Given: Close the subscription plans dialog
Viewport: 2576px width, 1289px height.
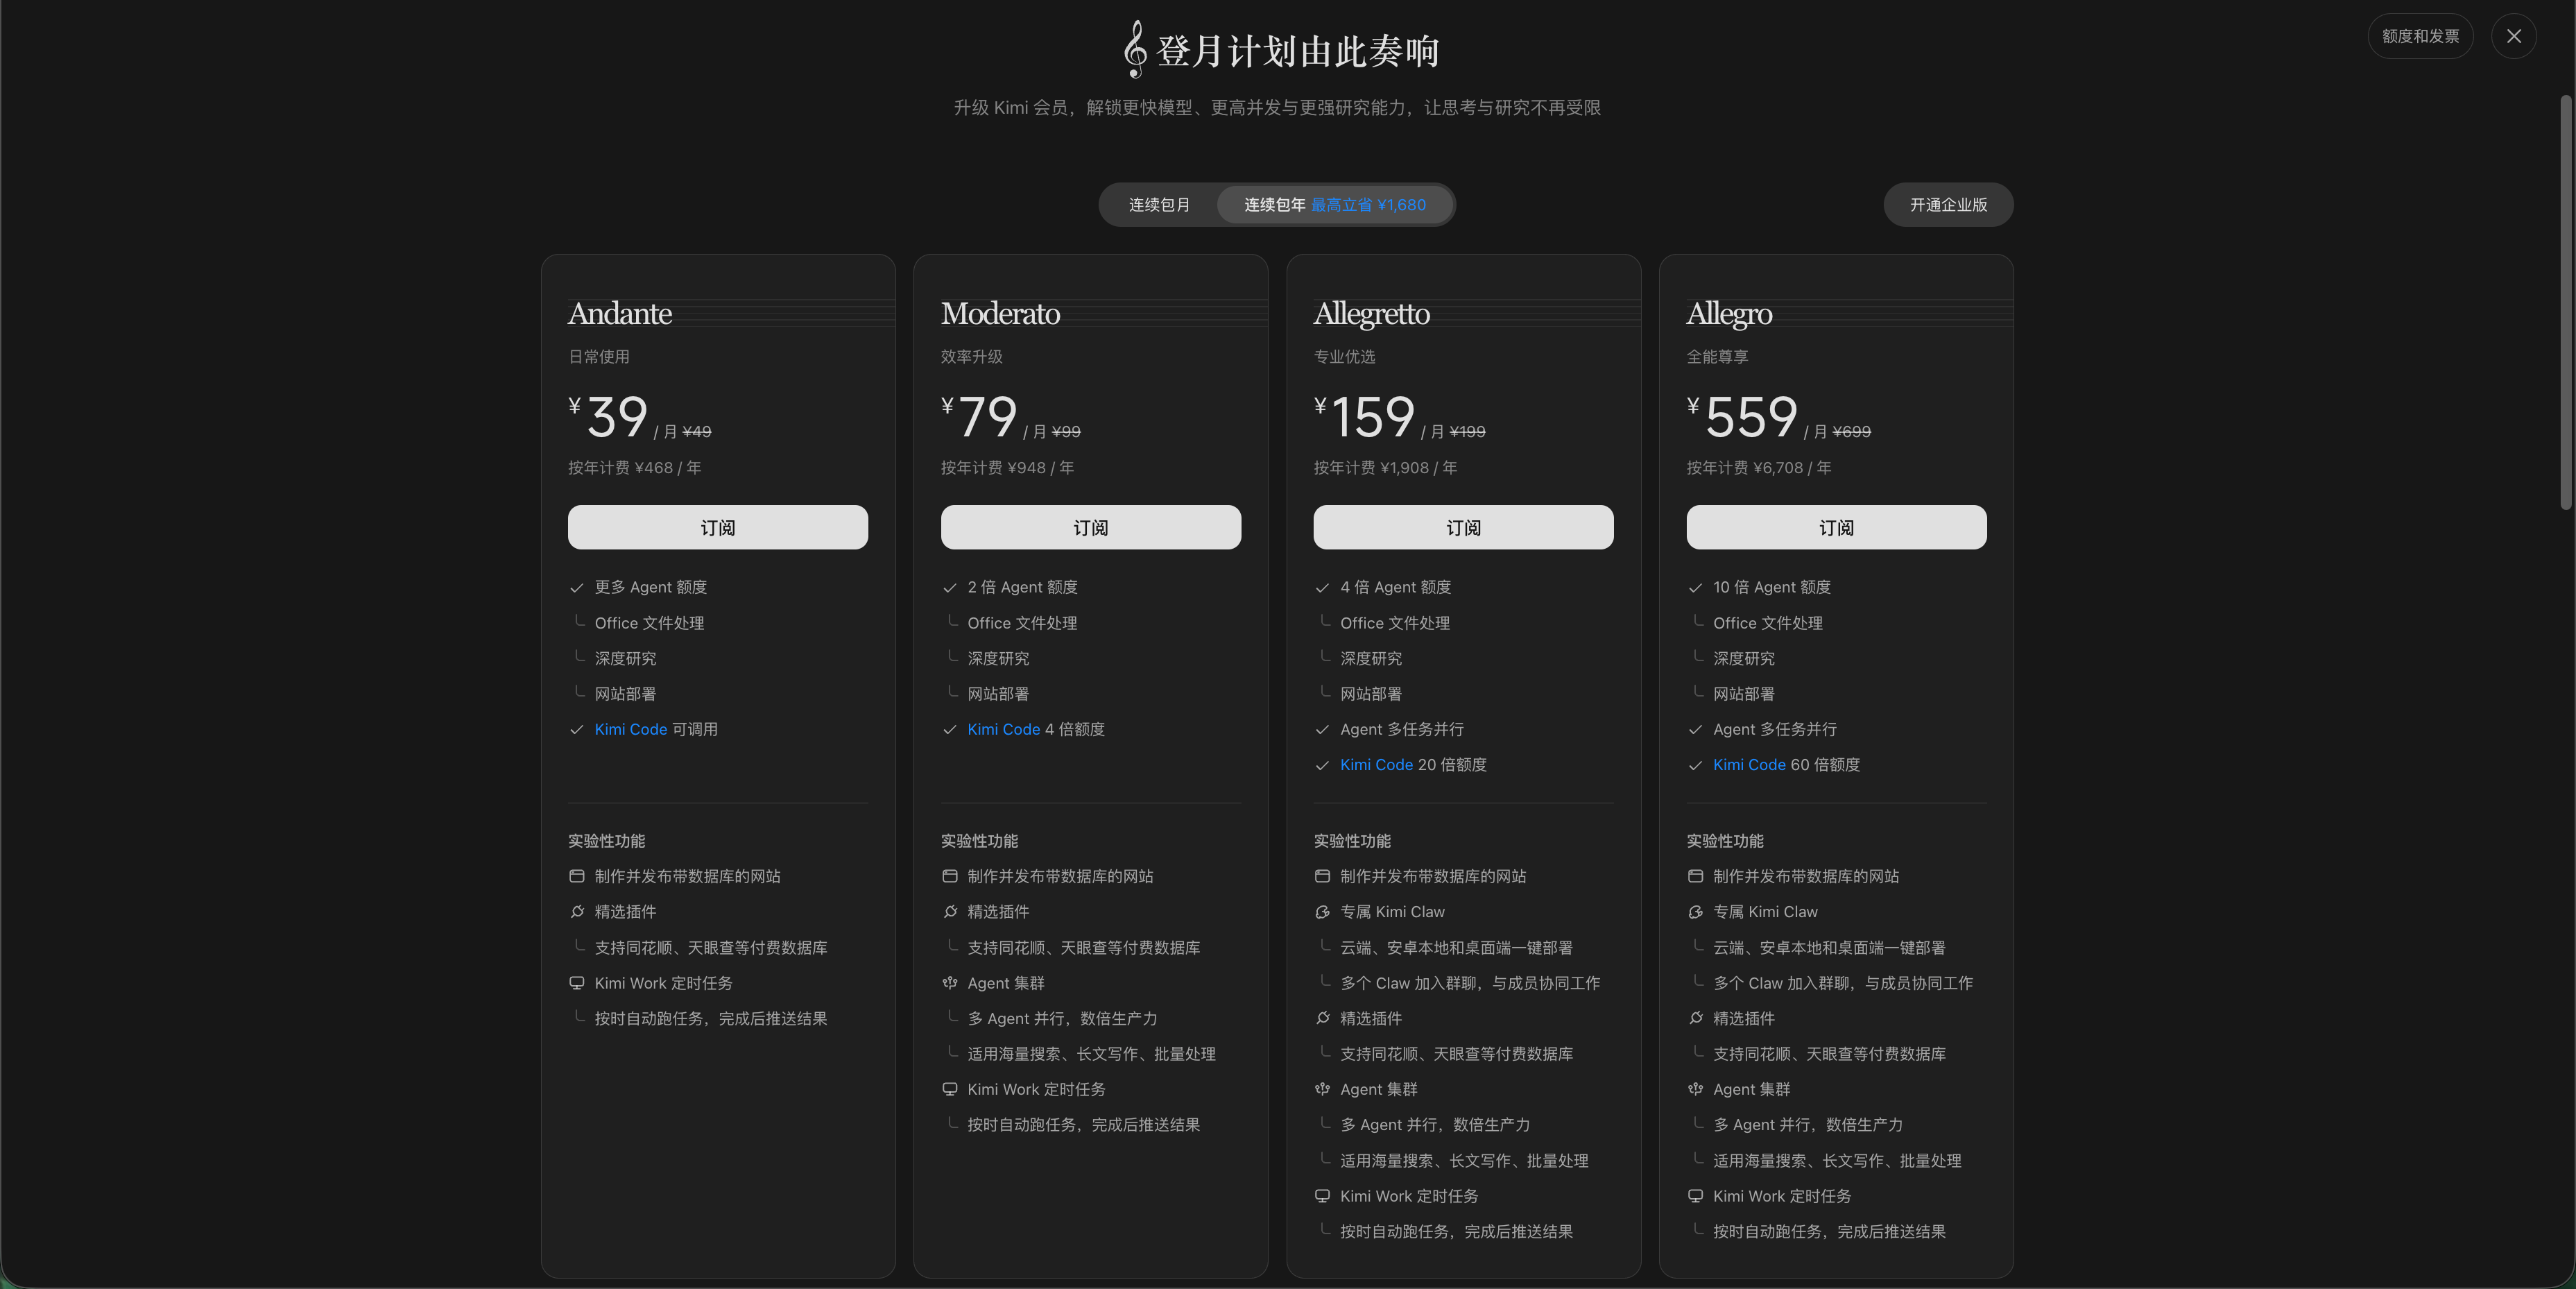Looking at the screenshot, I should click(2513, 36).
